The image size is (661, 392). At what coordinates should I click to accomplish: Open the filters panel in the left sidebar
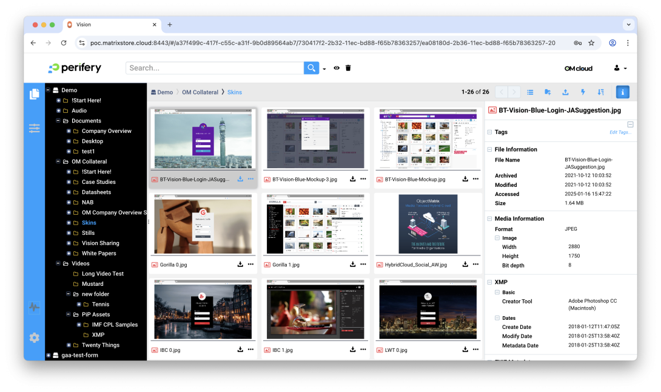[34, 128]
